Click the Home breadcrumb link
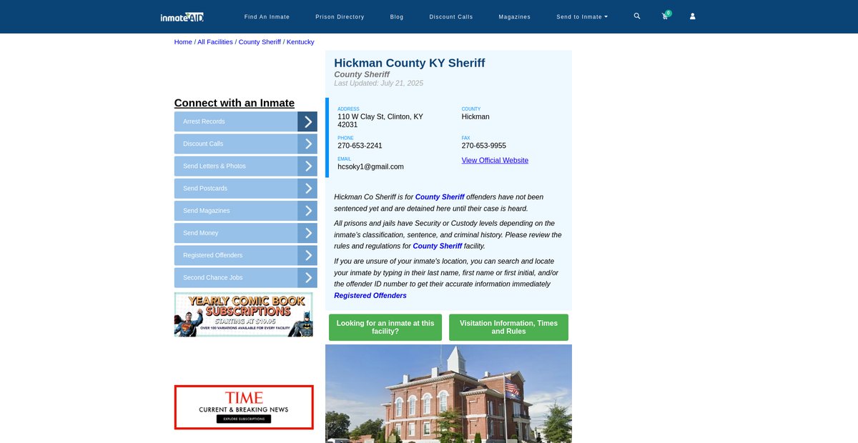858x443 pixels. click(183, 42)
